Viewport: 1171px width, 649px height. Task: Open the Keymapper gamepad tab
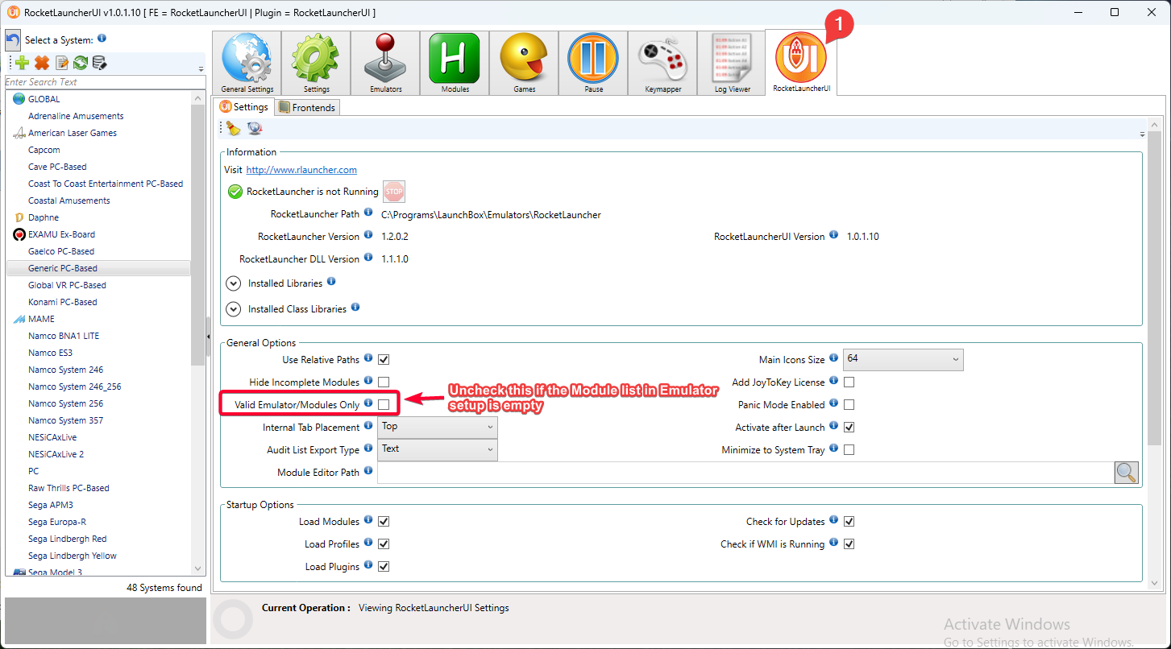point(662,64)
